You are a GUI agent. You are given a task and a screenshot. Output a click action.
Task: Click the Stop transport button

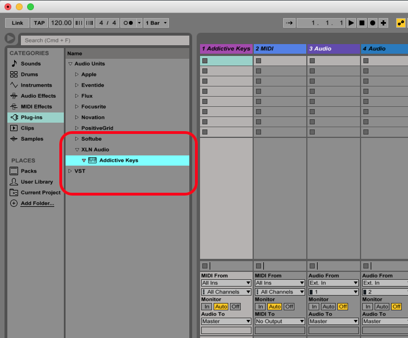362,23
